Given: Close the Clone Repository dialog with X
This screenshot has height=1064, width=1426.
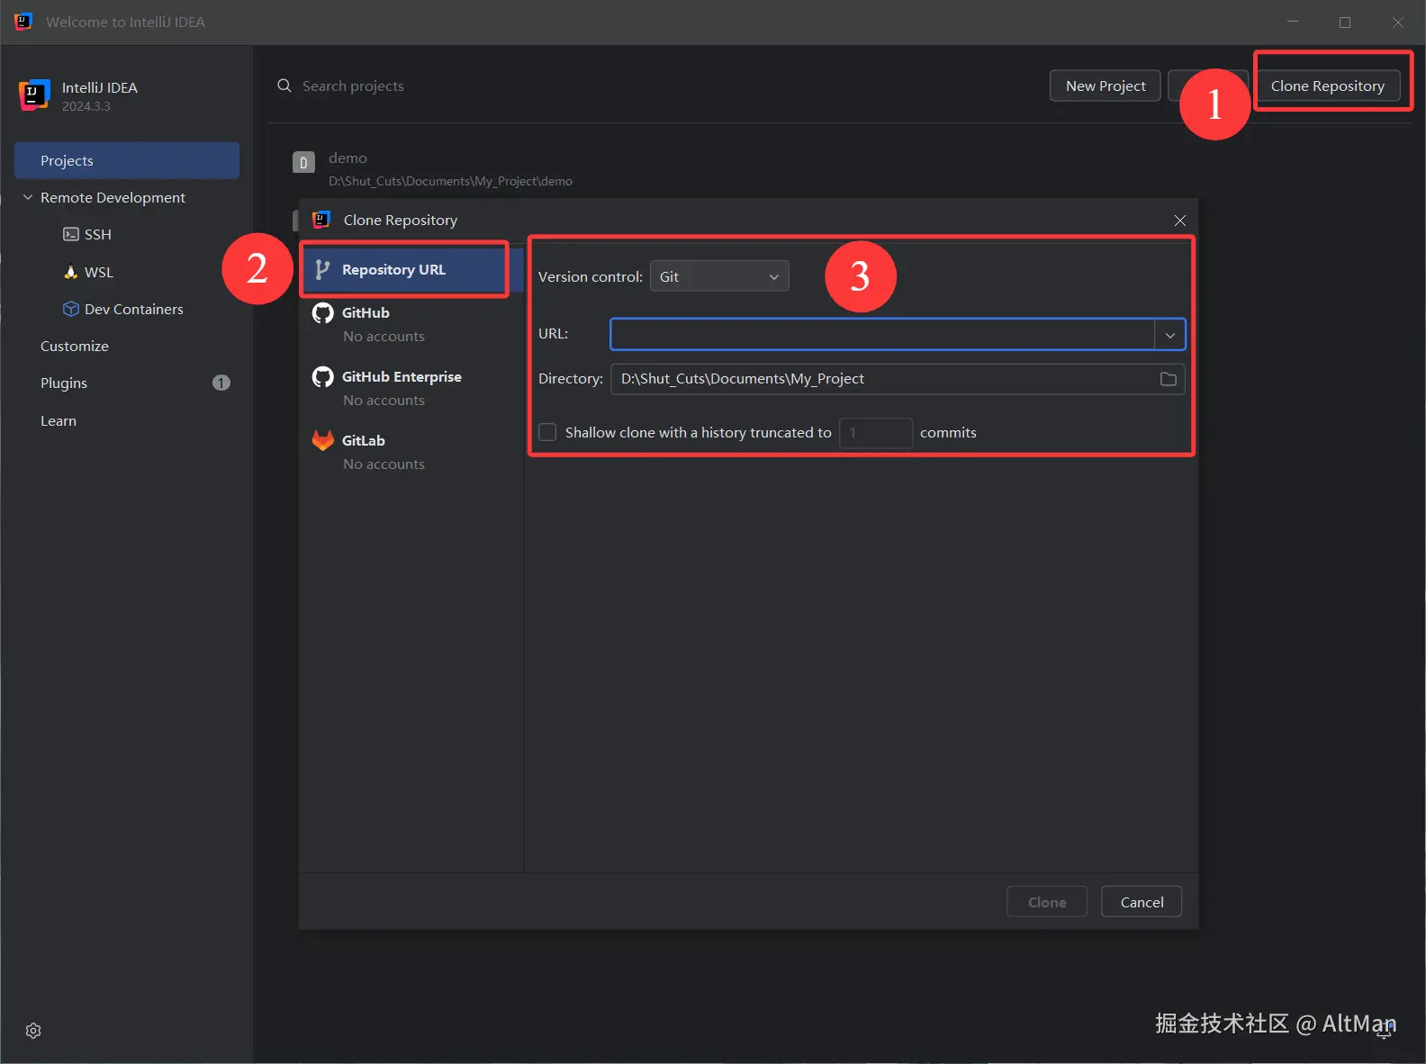Looking at the screenshot, I should click(1180, 221).
